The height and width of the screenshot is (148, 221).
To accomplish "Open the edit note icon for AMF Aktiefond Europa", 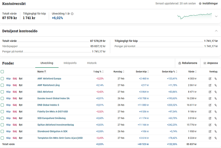I will point(210,79).
